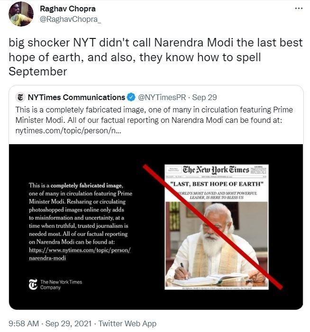Open the NYTimes Communications account name
Screen dimensions: 310x332
coord(76,97)
